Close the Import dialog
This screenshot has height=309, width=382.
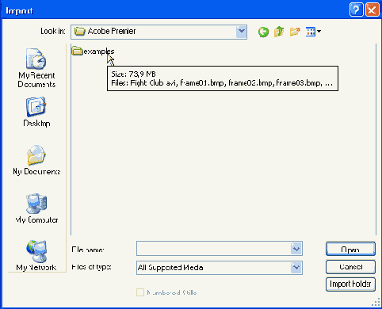[x=372, y=10]
